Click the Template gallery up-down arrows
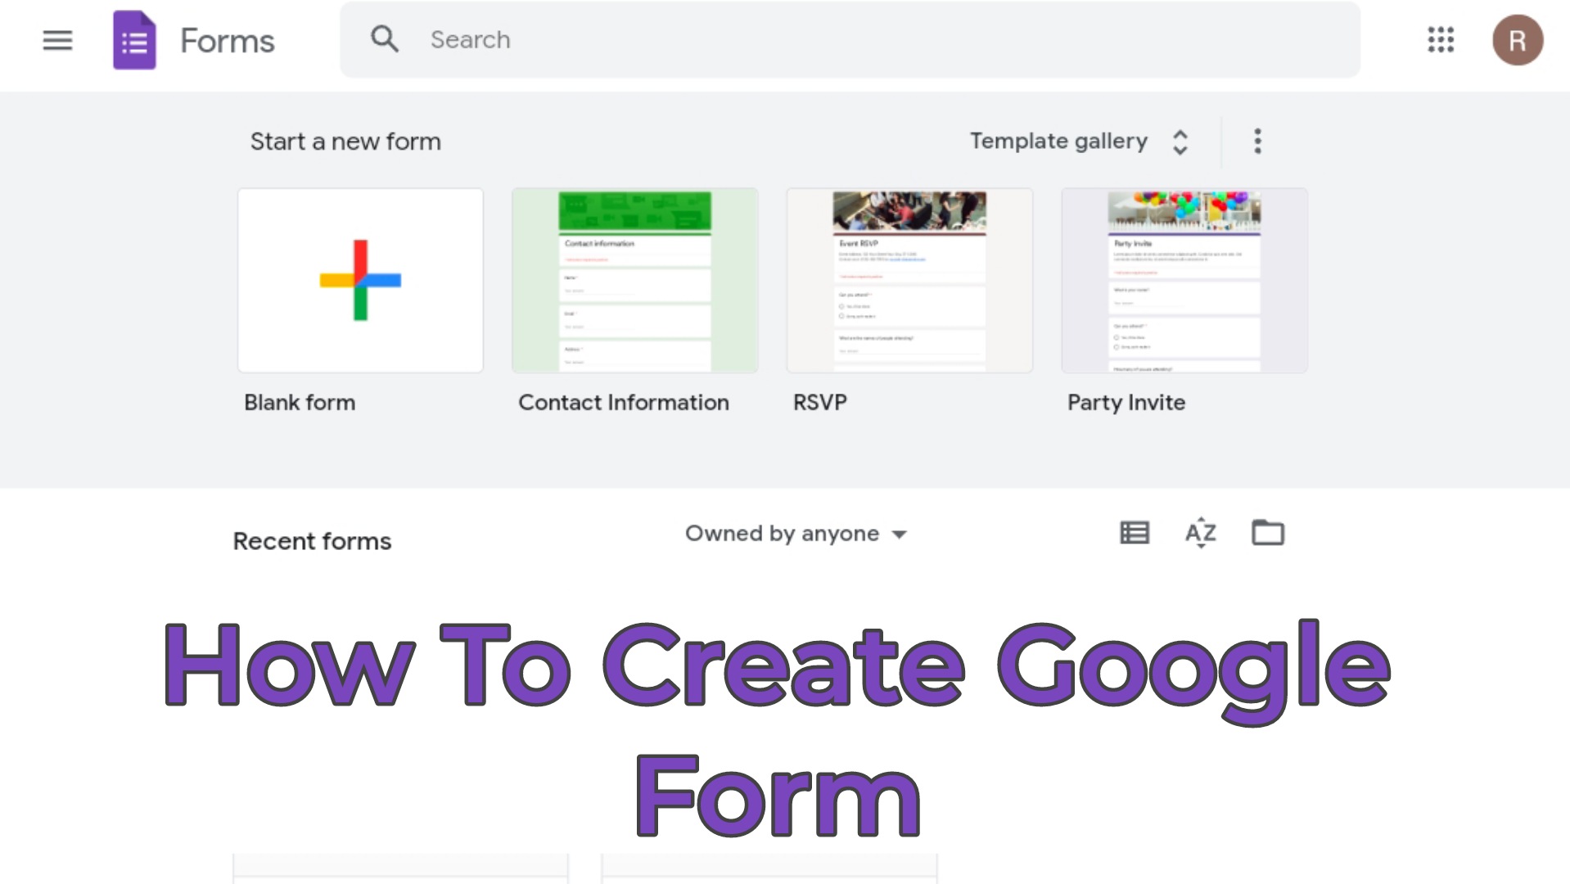Viewport: 1570px width, 884px height. (1180, 142)
